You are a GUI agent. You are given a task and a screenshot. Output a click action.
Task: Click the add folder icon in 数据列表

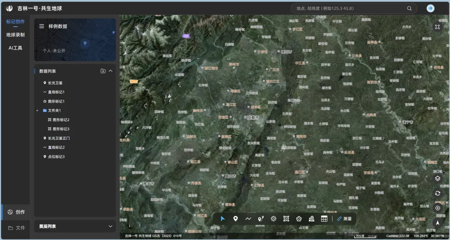[103, 71]
